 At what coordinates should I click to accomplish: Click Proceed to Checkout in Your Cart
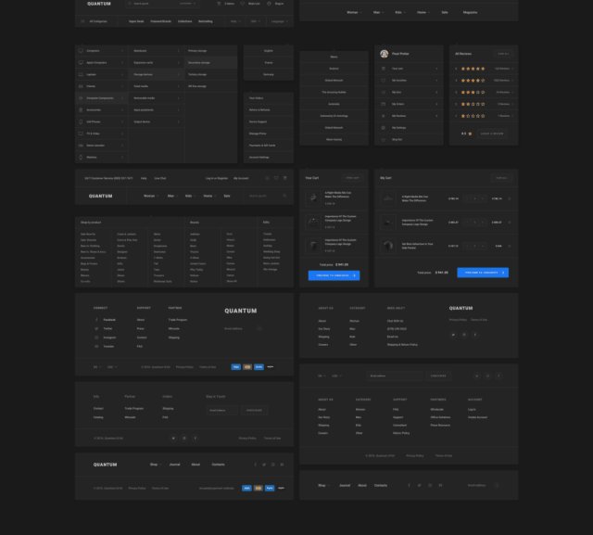334,275
